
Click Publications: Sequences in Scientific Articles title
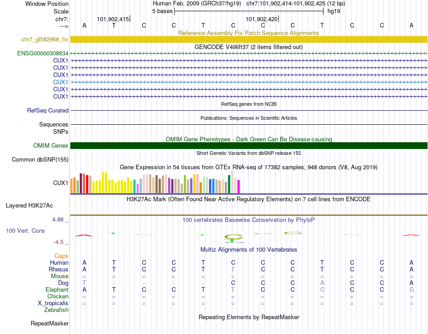click(249, 118)
